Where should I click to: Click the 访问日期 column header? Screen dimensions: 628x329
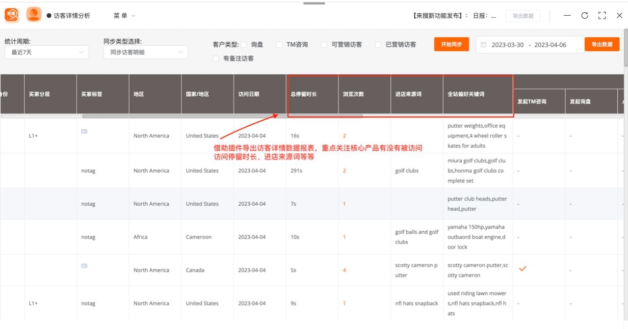click(x=260, y=94)
